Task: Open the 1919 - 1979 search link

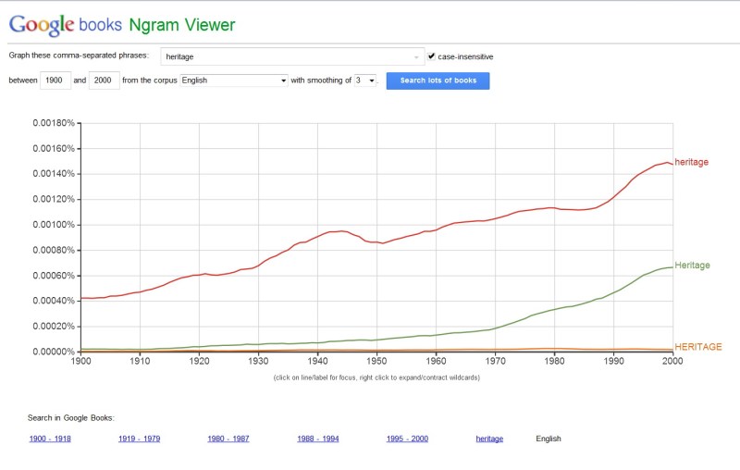Action: [x=140, y=439]
